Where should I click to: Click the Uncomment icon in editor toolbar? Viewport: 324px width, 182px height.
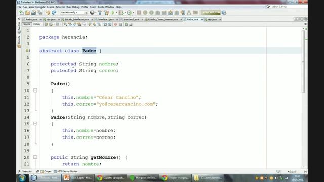point(131,24)
